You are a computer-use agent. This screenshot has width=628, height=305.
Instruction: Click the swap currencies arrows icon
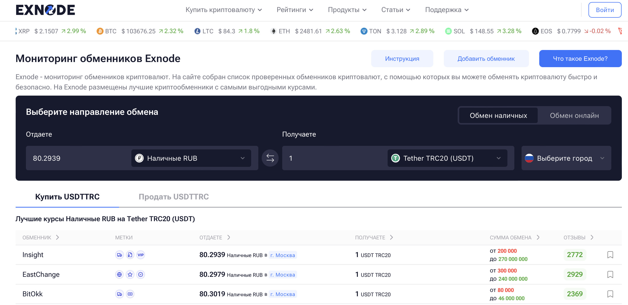coord(270,158)
